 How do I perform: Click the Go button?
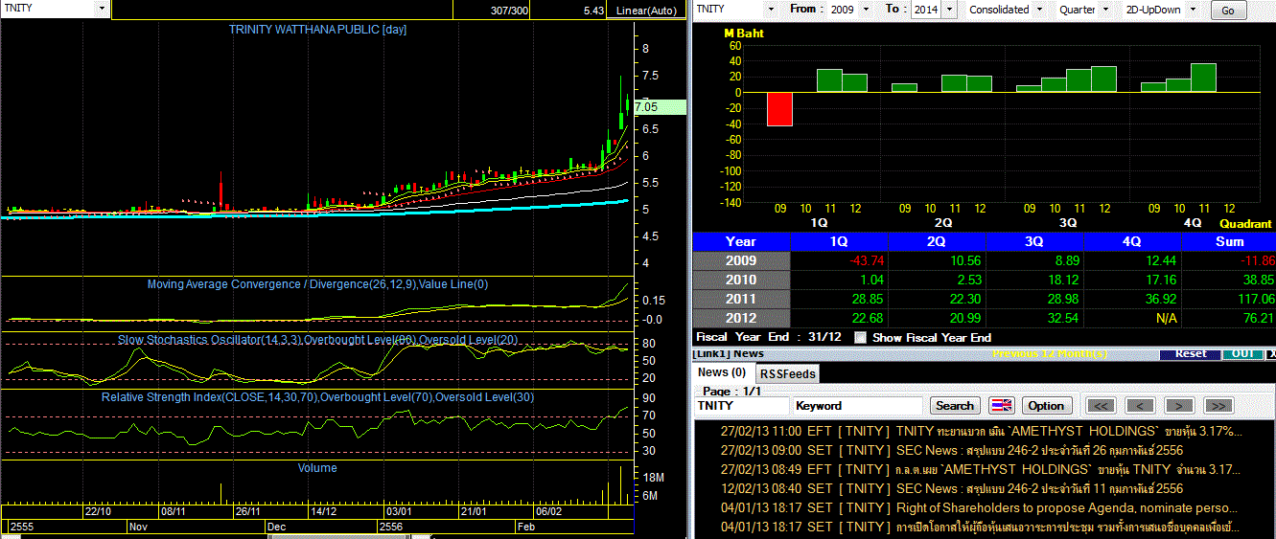pos(1228,11)
